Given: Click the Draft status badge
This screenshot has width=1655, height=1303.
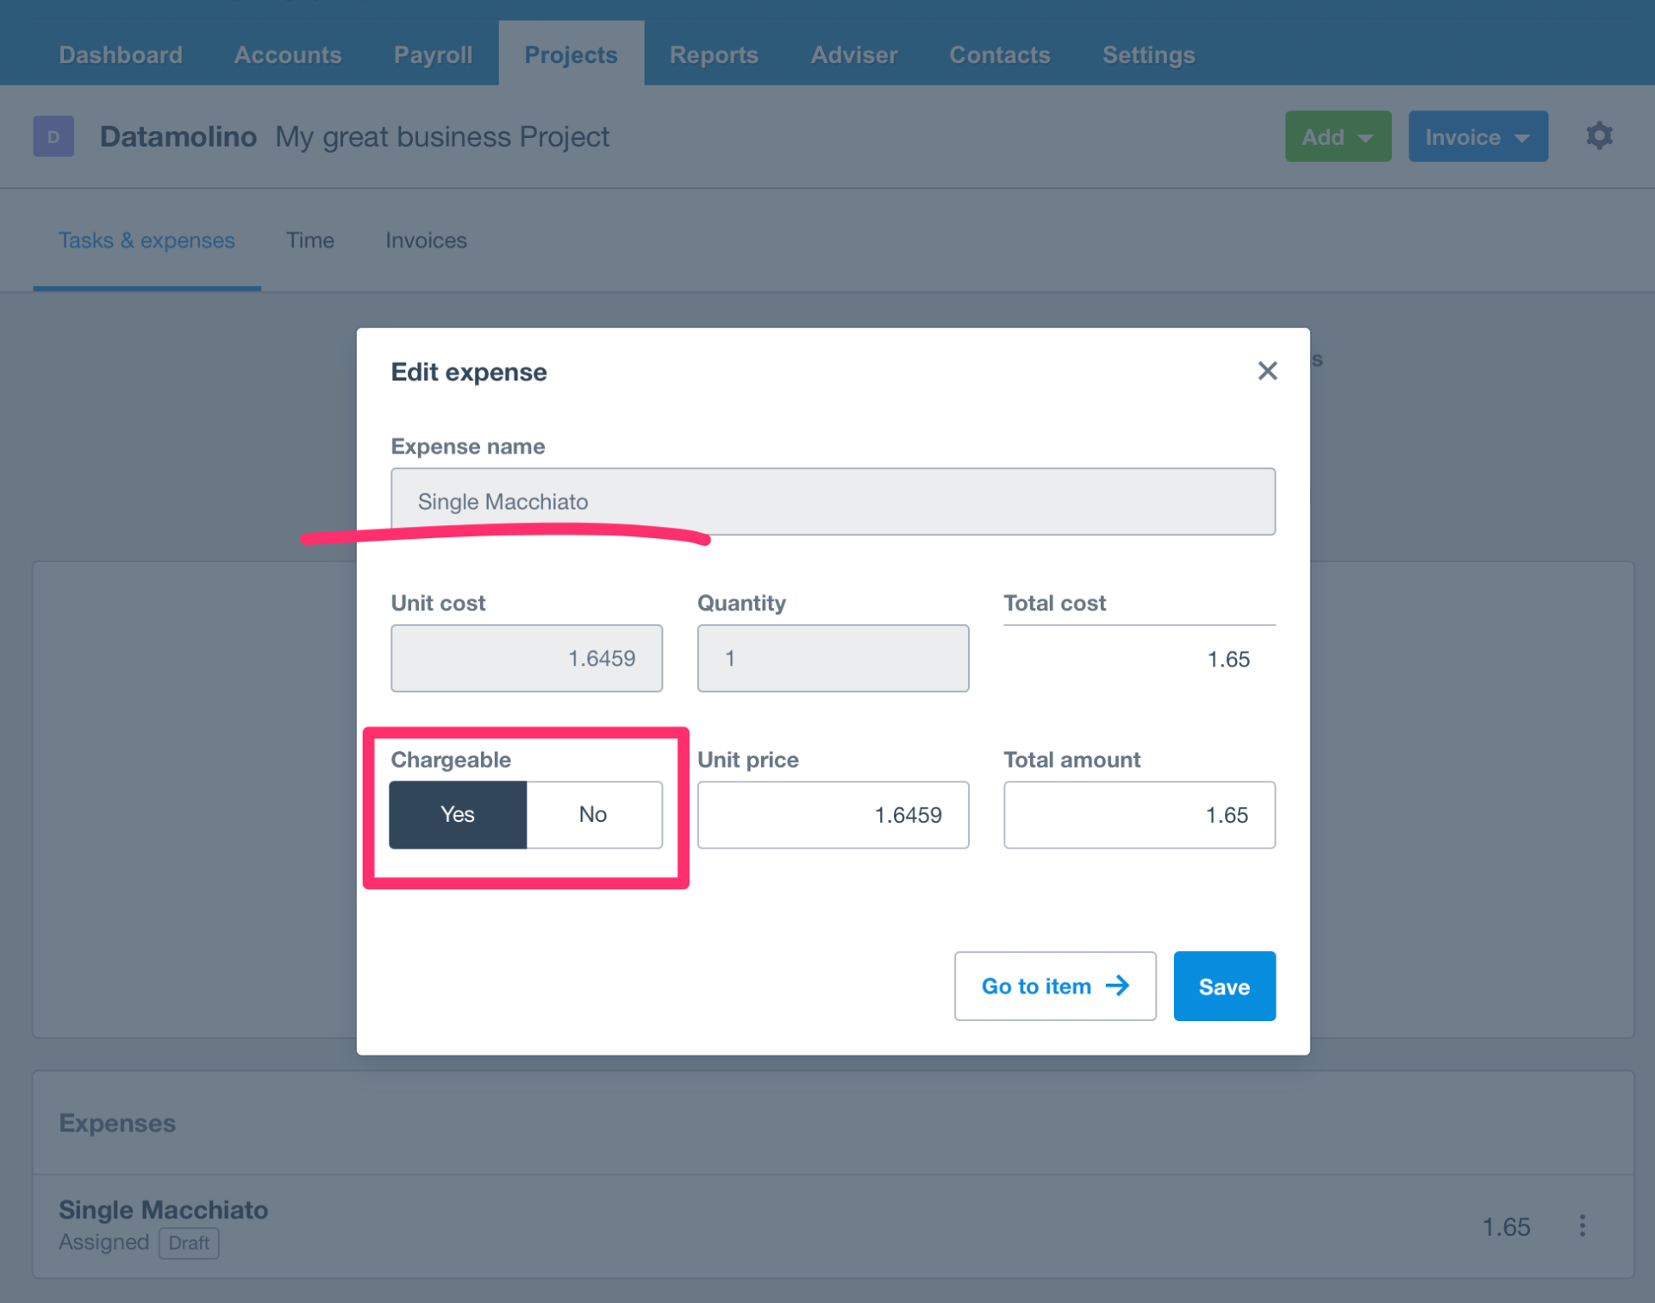Looking at the screenshot, I should (189, 1243).
